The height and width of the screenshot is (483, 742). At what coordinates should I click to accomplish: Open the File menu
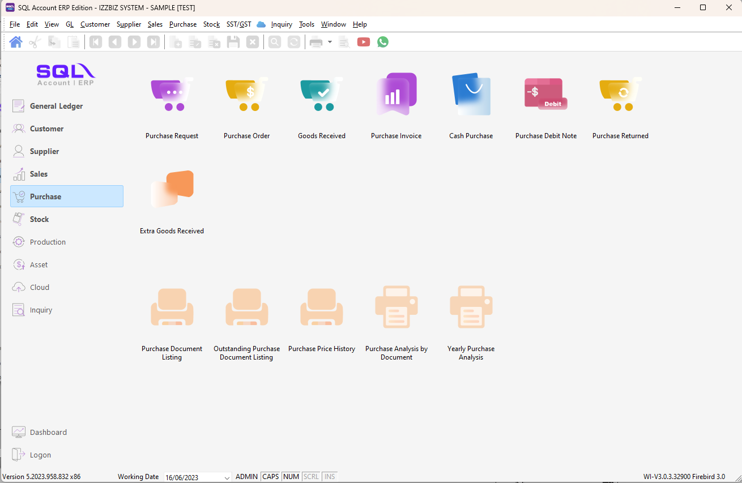click(x=15, y=24)
